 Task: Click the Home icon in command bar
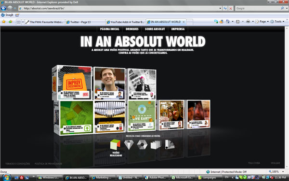coord(228,22)
